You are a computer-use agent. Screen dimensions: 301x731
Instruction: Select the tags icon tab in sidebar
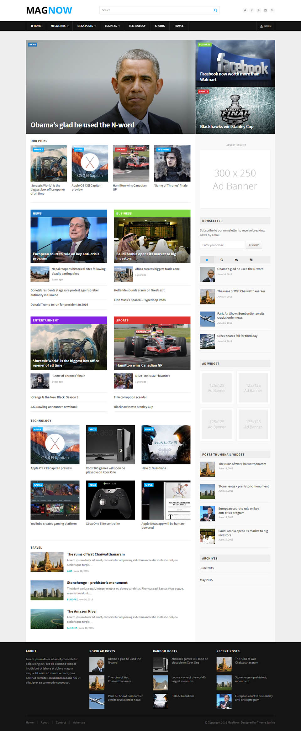(251, 260)
